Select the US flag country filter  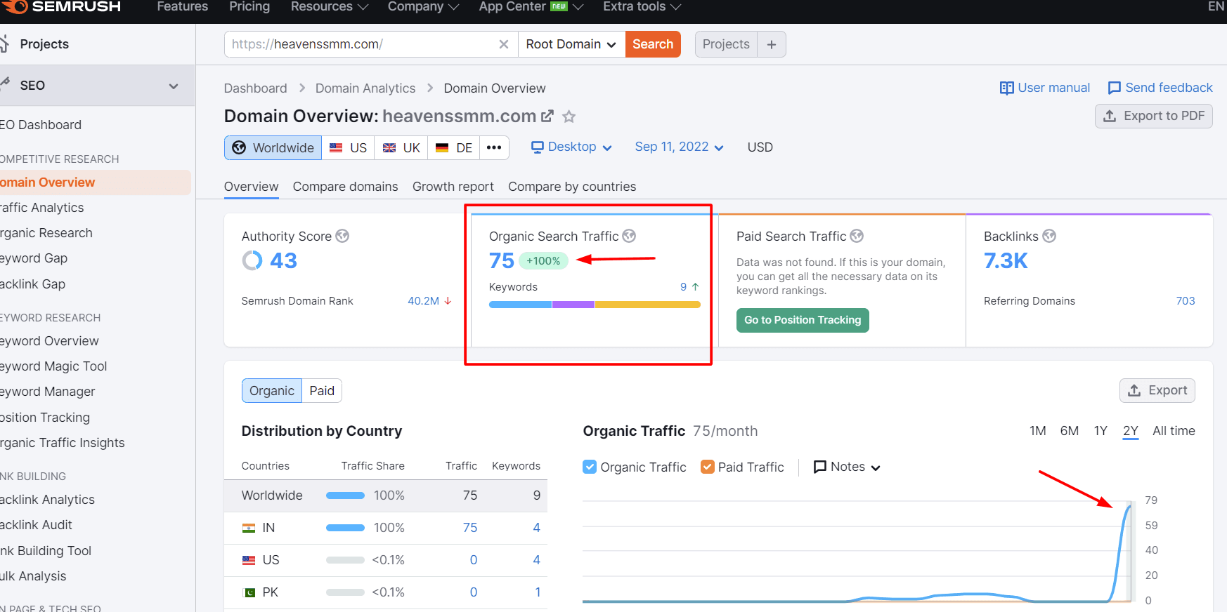(348, 147)
